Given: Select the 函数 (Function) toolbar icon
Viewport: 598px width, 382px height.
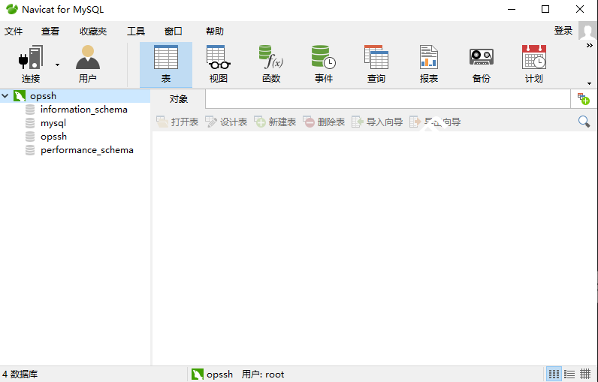Looking at the screenshot, I should coord(271,64).
